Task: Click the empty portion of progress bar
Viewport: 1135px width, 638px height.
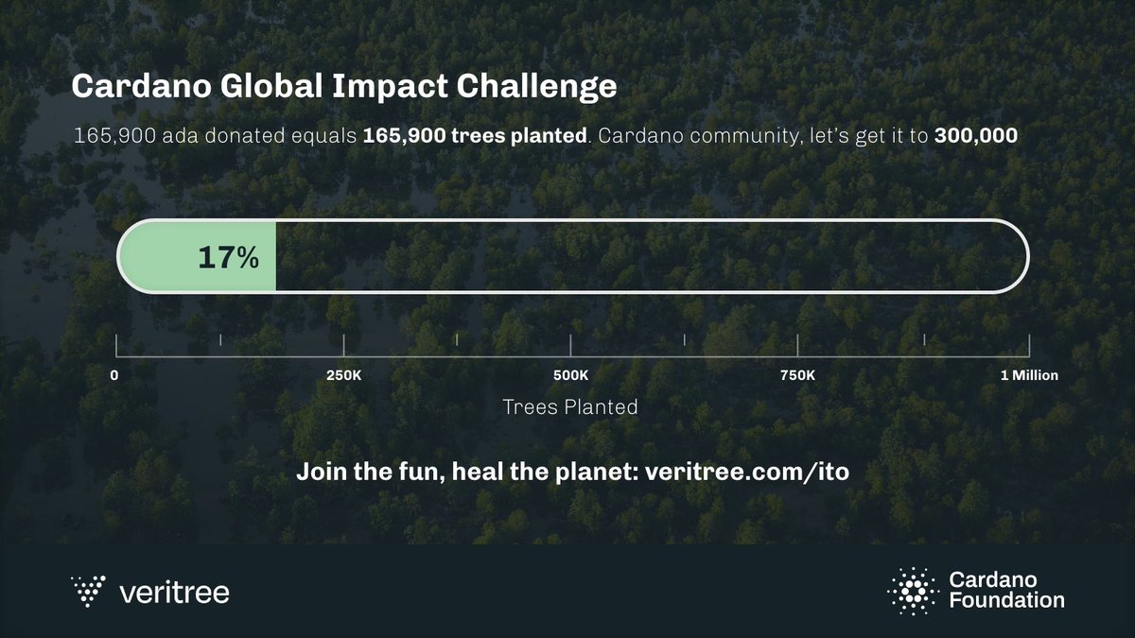Action: [651, 257]
